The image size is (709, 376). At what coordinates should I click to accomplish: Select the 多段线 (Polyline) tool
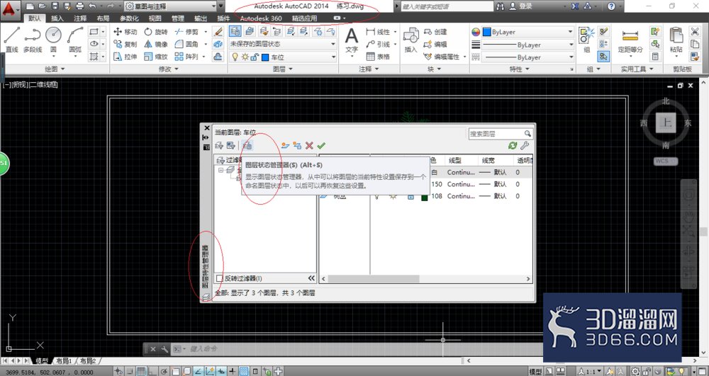point(33,40)
